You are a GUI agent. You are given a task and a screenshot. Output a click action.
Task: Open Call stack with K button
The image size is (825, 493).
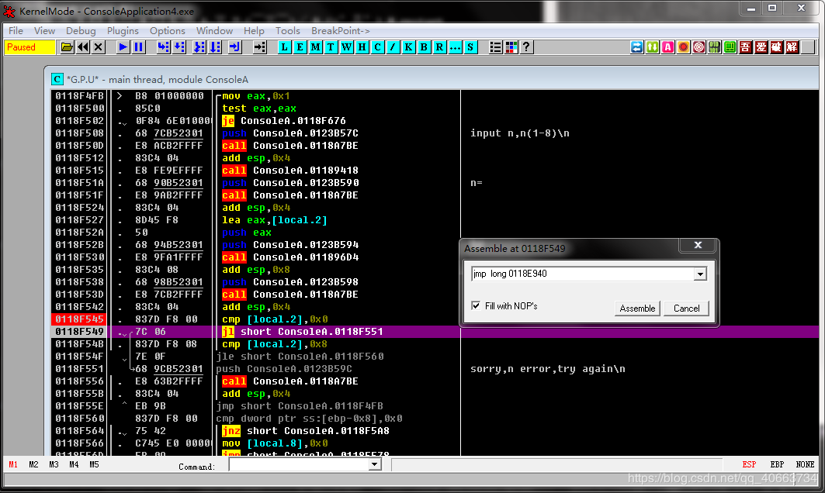point(409,47)
